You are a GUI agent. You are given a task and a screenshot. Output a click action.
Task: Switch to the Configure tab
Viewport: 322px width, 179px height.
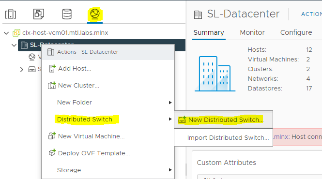[296, 32]
